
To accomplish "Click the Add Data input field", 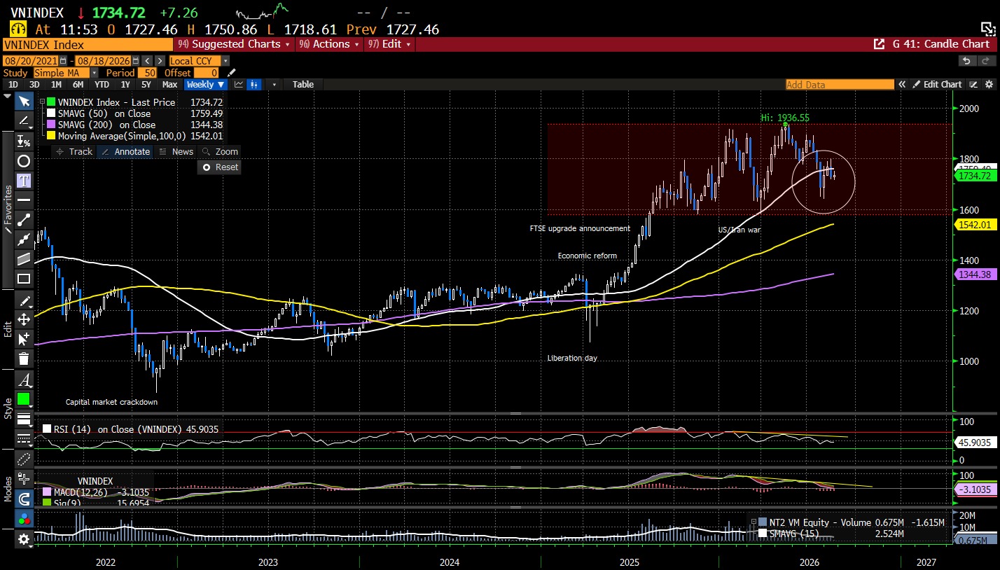I will pos(840,85).
